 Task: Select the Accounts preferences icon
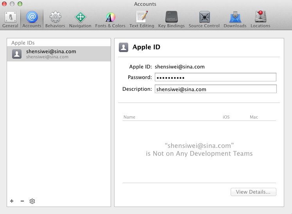tap(32, 20)
